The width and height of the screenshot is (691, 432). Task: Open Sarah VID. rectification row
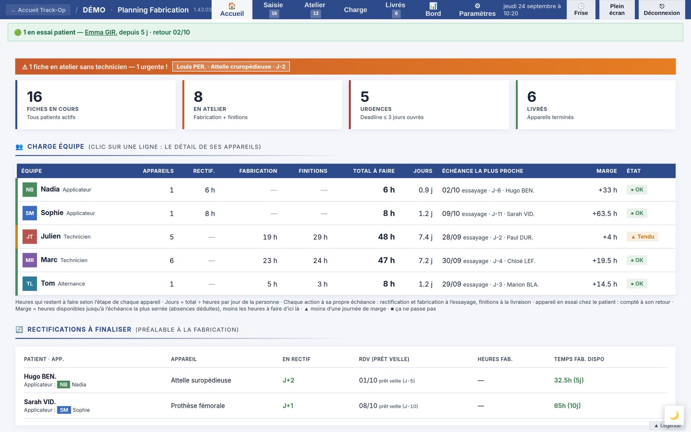pos(345,406)
